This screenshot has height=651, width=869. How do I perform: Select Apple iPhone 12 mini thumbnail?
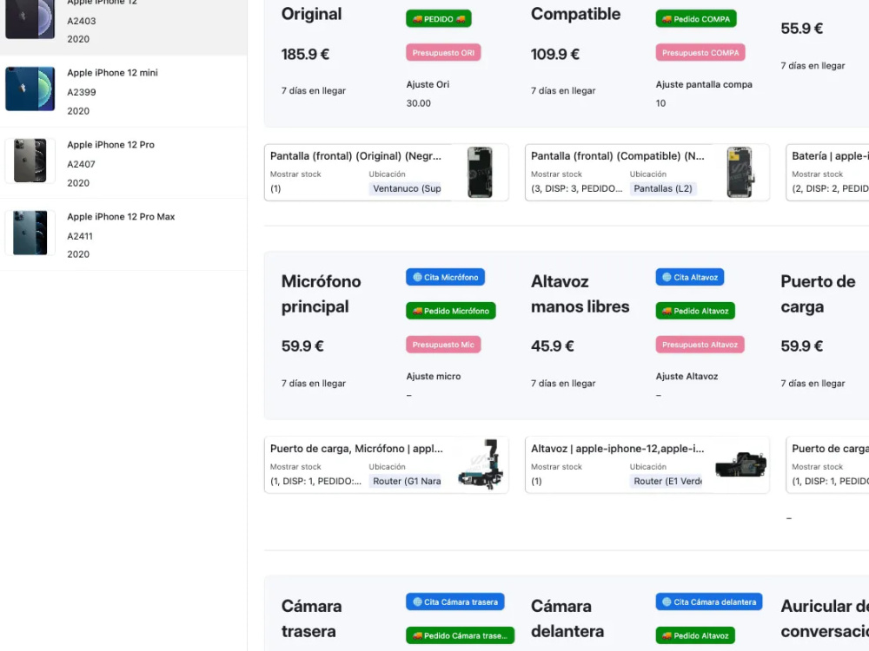pyautogui.click(x=30, y=89)
